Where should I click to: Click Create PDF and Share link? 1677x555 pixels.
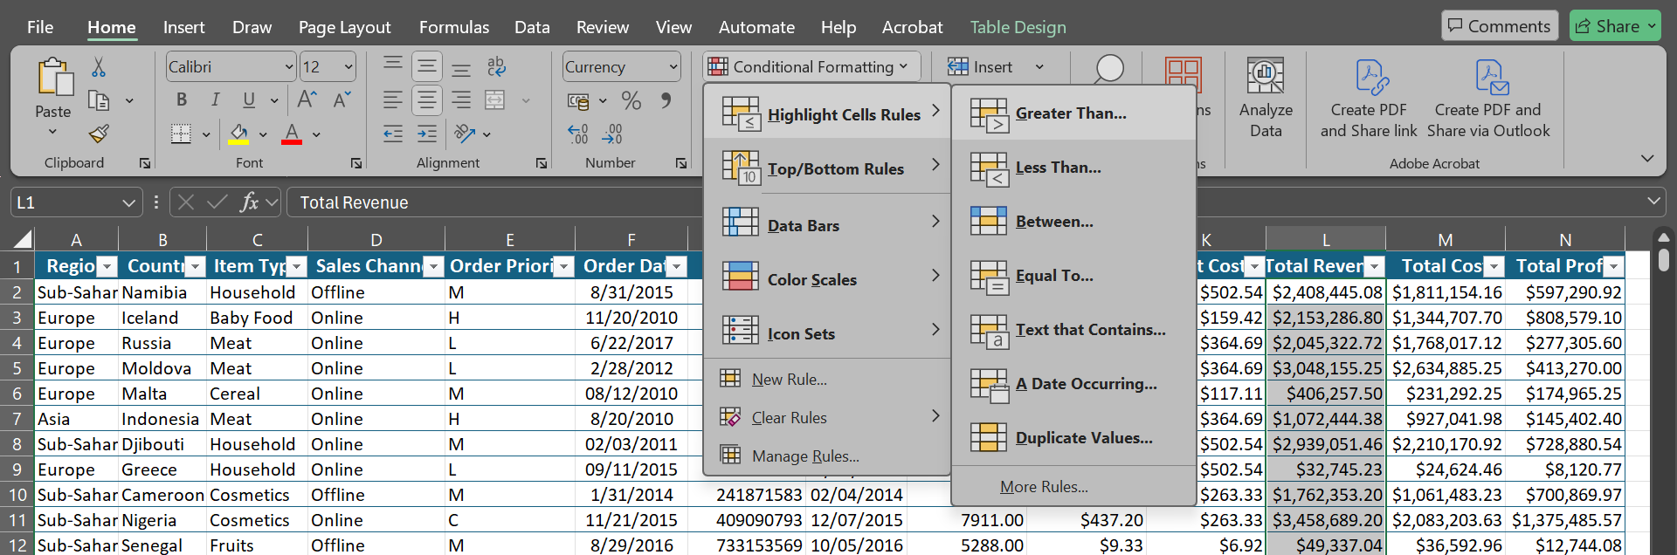click(1369, 98)
